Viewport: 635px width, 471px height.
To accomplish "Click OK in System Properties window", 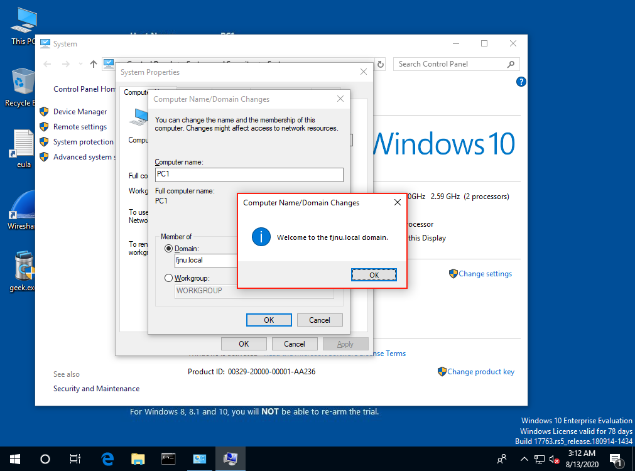I will click(x=244, y=344).
